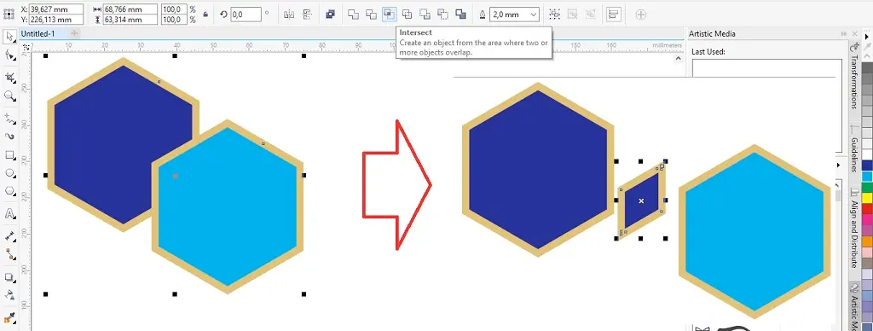The height and width of the screenshot is (331, 873).
Task: Select the Interactive Fill tool
Action: (9, 319)
